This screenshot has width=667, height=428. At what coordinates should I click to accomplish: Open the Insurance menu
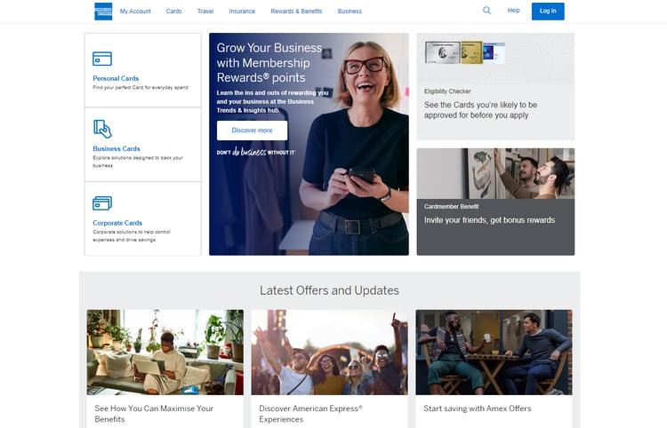pyautogui.click(x=242, y=12)
